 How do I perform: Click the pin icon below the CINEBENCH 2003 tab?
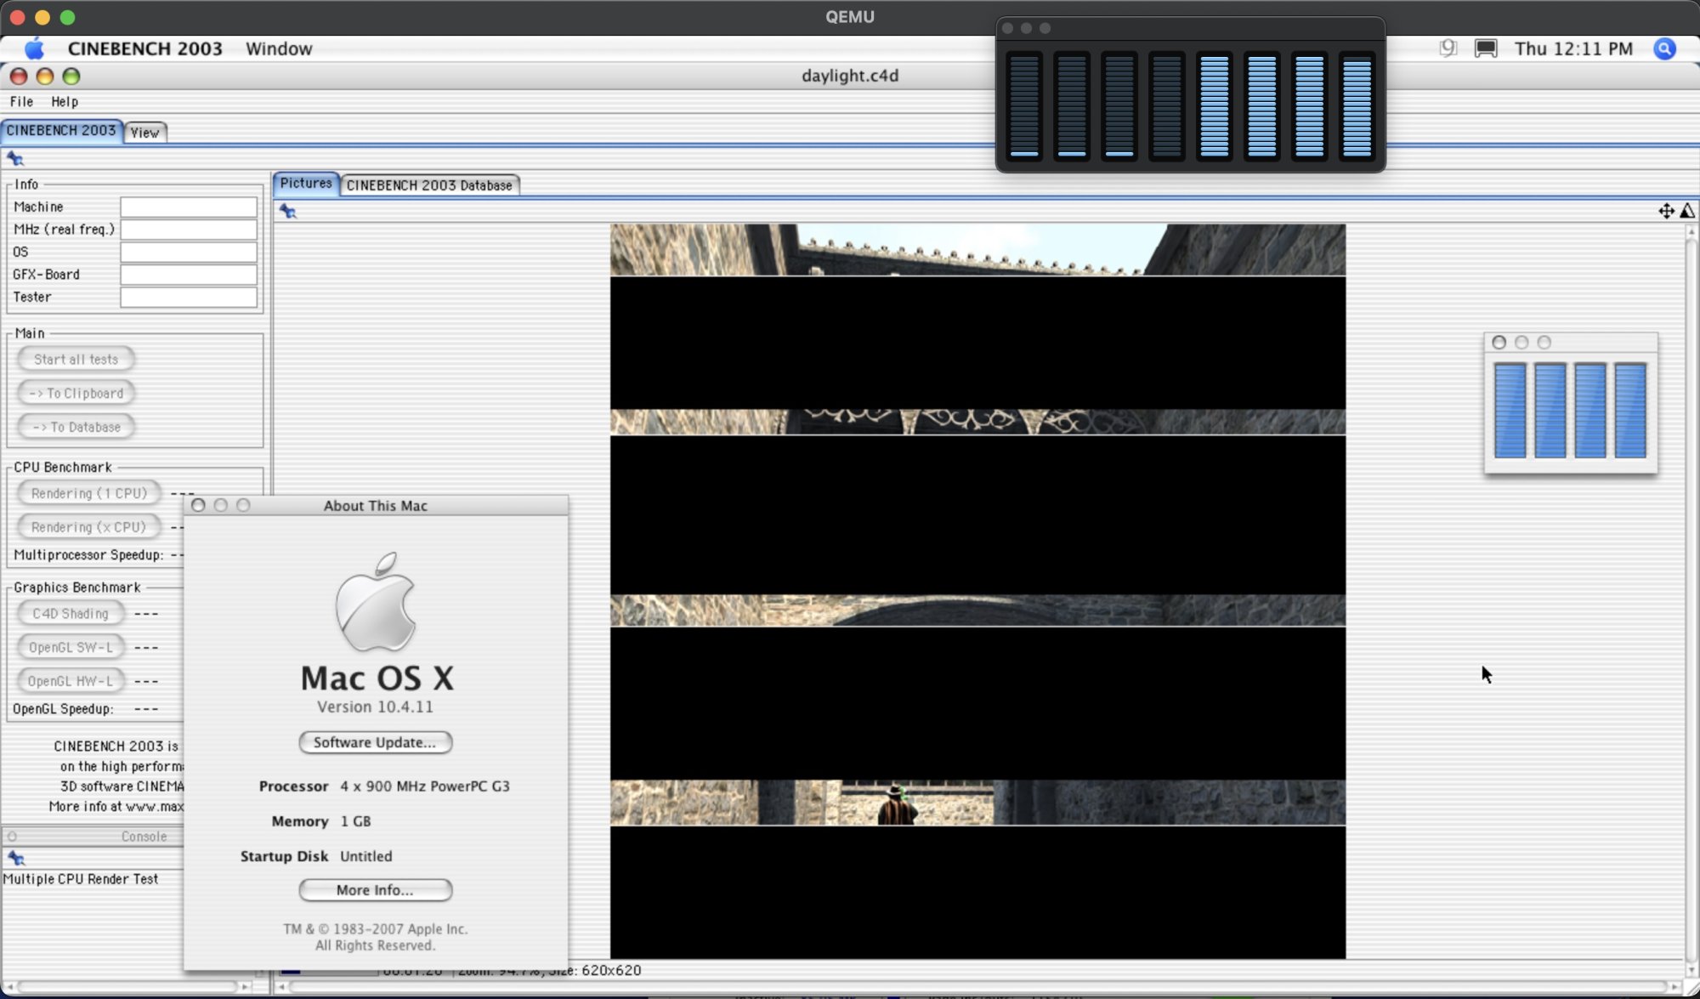pos(14,158)
